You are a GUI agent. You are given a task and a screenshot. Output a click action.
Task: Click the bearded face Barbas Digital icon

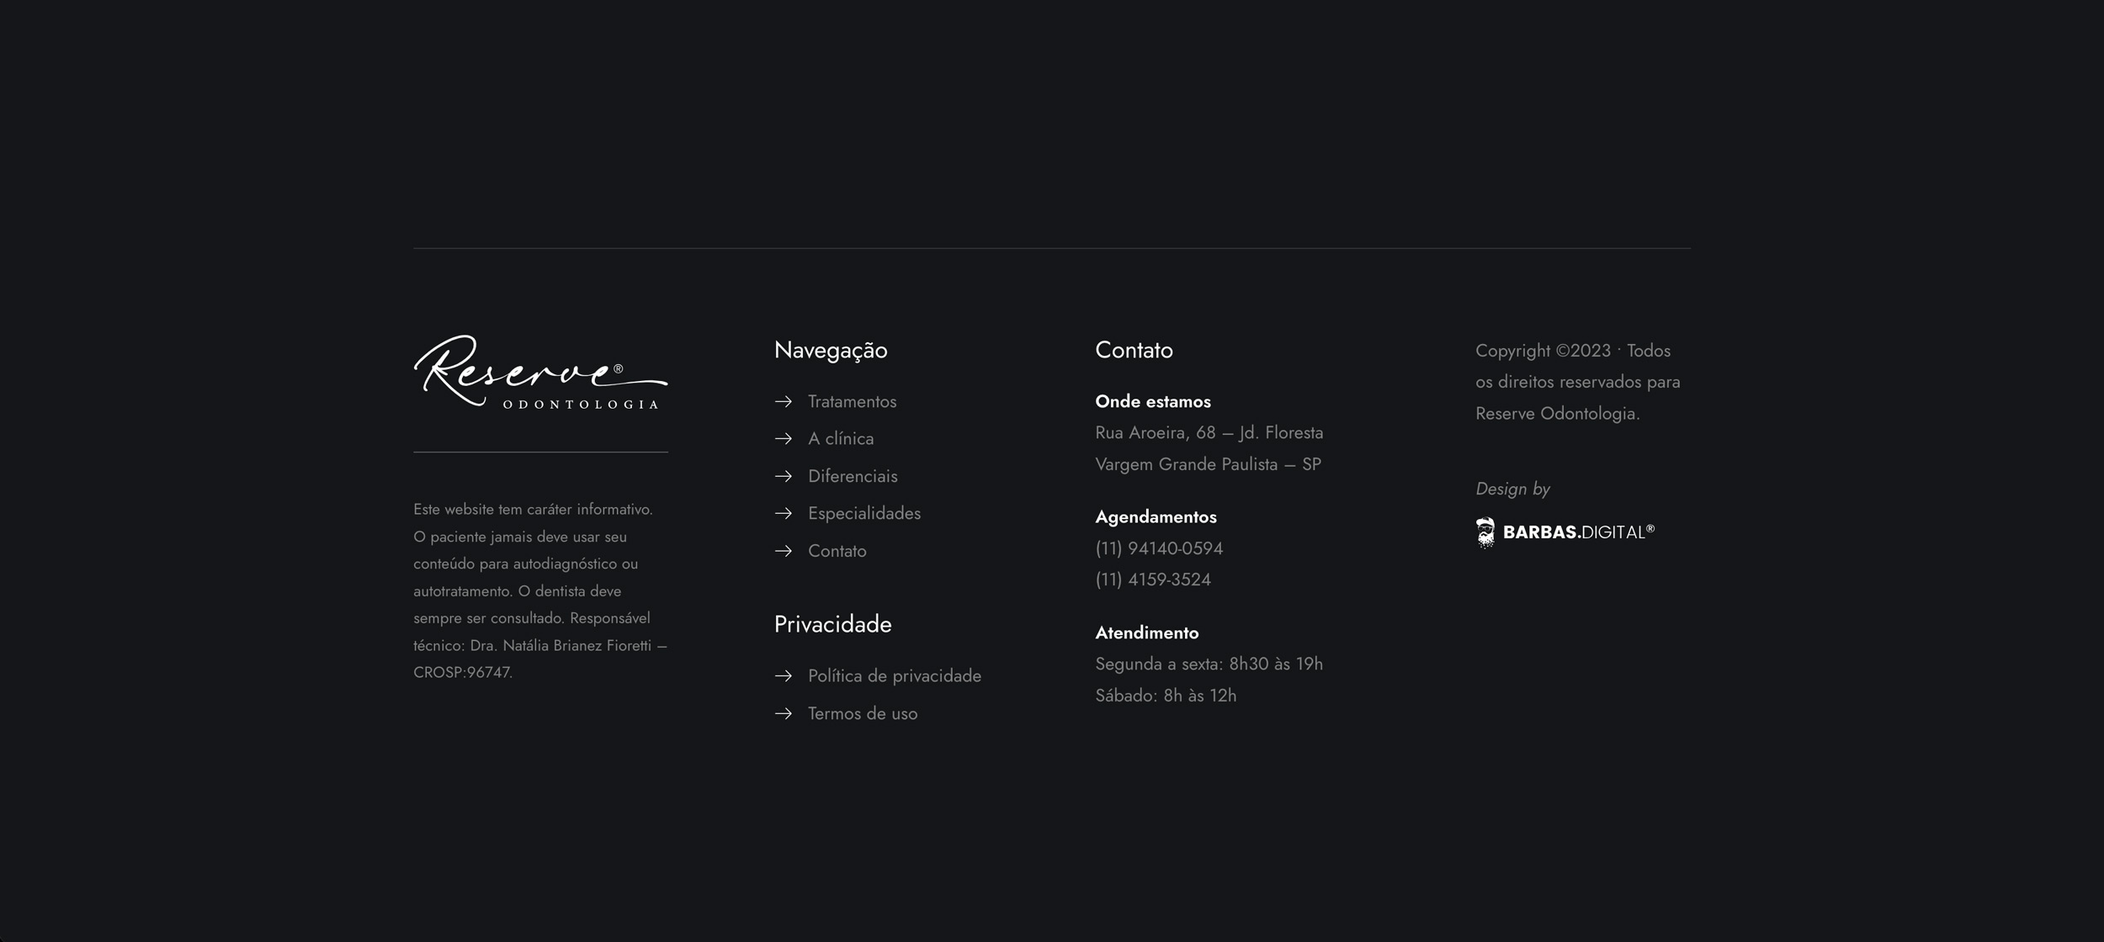click(x=1485, y=532)
